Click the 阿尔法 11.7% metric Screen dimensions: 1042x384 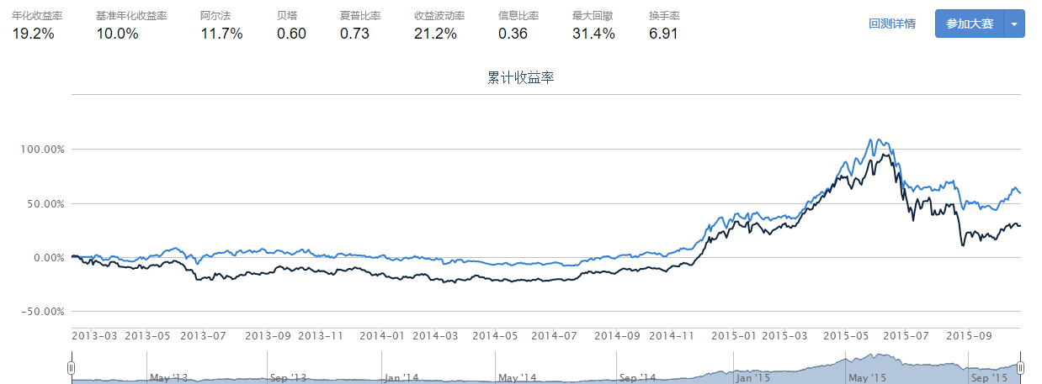(221, 34)
